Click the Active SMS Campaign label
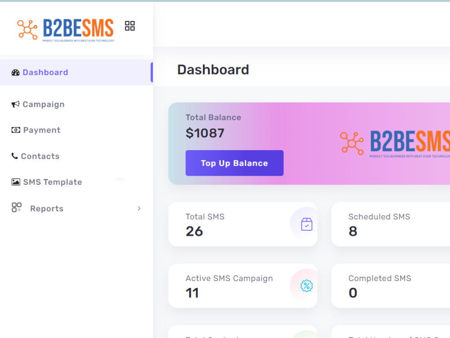The width and height of the screenshot is (450, 338). coord(229,278)
